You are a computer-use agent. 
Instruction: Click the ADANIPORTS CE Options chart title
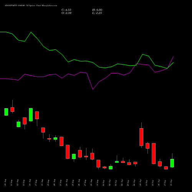pos(31,6)
